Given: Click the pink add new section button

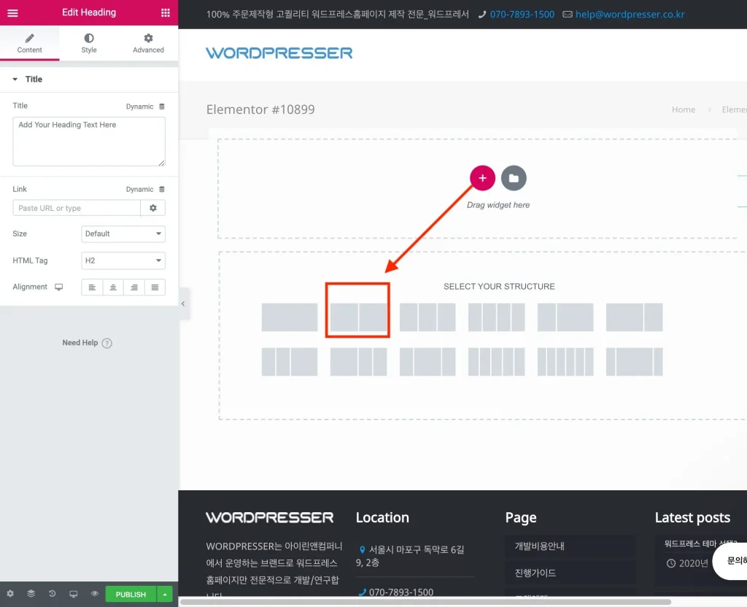Looking at the screenshot, I should click(x=482, y=178).
